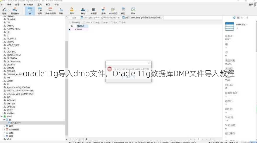The image size is (257, 143).
Task: Click the 函数 functions icon
Action: pos(61,11)
